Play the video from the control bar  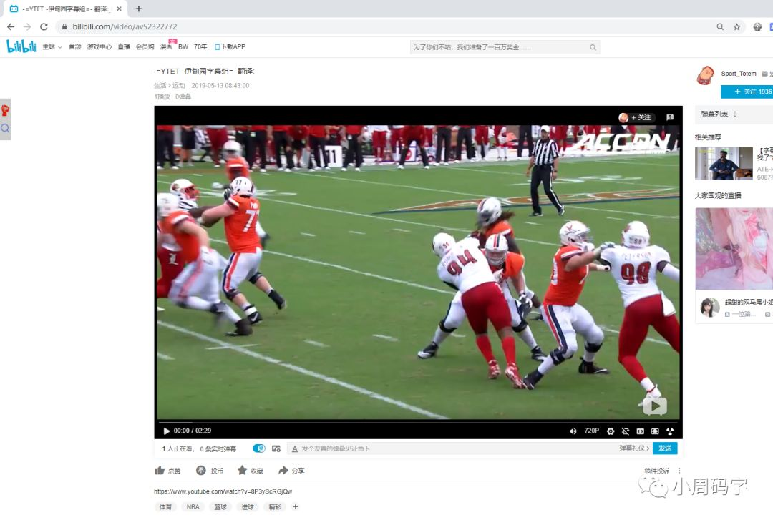point(166,431)
